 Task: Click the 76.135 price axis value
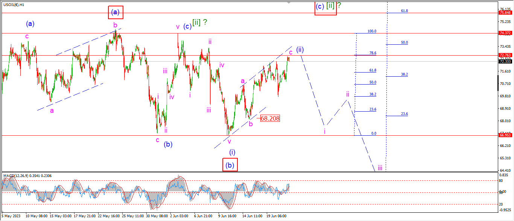click(506, 9)
